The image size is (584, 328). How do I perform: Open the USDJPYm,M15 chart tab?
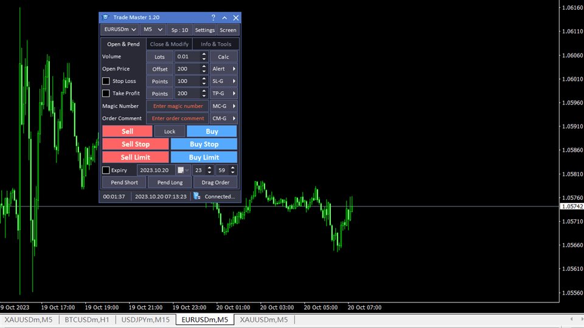145,320
